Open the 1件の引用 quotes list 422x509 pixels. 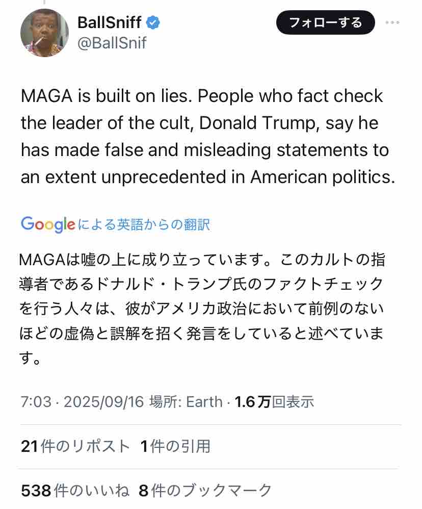[x=175, y=446]
